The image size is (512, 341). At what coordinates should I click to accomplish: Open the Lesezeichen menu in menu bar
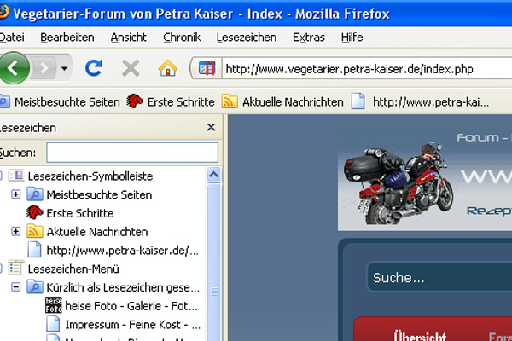coord(247,38)
